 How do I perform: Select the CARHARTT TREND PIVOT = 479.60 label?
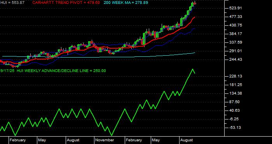[66, 3]
